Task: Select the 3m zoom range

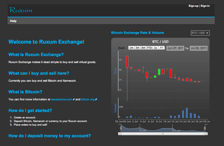Action: coord(137,48)
